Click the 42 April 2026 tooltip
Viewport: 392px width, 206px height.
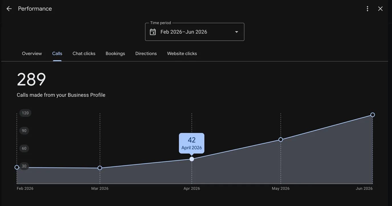(x=192, y=143)
